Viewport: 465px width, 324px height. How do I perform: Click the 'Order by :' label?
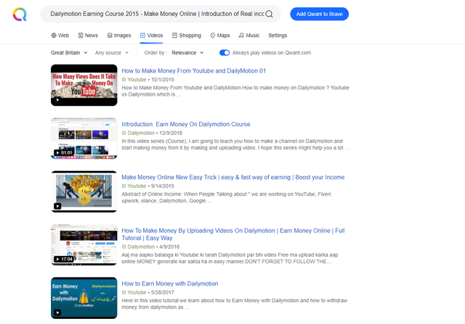click(155, 53)
